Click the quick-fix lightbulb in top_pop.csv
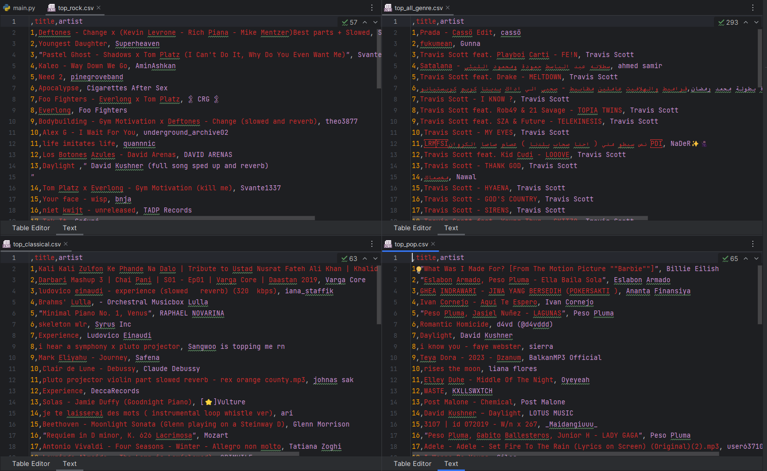Screen dimensions: 767x471 [x=419, y=269]
